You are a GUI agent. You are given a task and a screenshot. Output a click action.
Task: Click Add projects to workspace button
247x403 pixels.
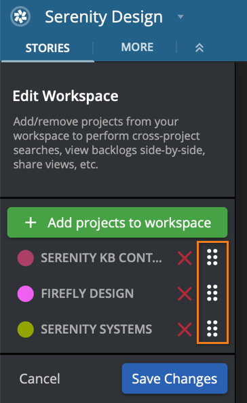point(117,223)
